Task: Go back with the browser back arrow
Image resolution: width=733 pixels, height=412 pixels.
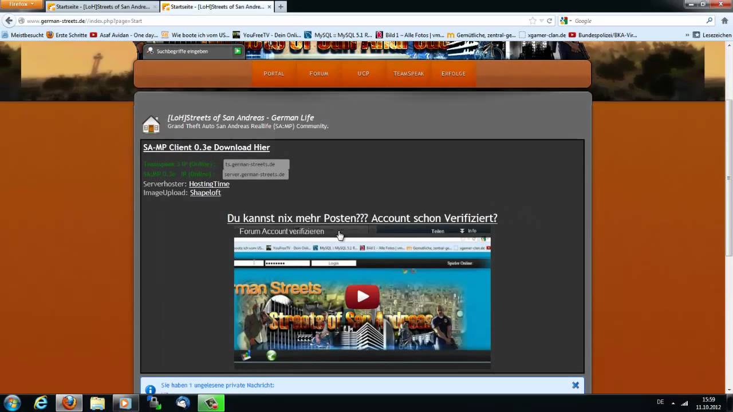Action: click(8, 21)
